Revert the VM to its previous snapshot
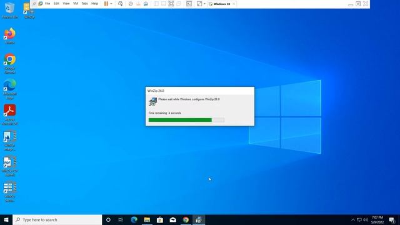The image size is (400, 225). 138,4
